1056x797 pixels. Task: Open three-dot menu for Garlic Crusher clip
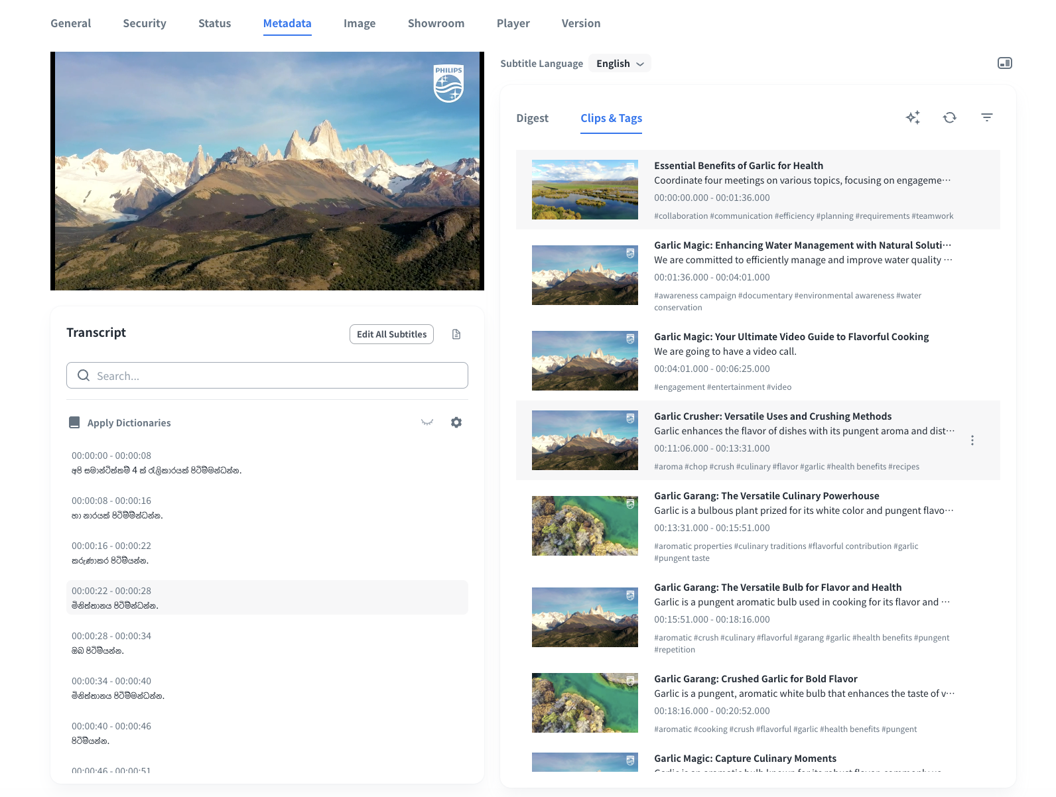click(x=972, y=440)
